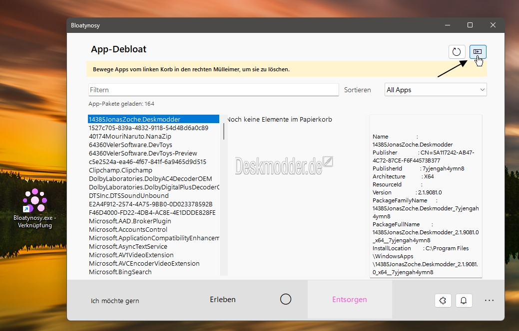Open the notifications bell icon
Viewport: 519px width, 331px height.
[464, 300]
